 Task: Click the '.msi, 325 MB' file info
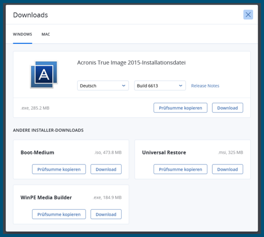(x=231, y=153)
